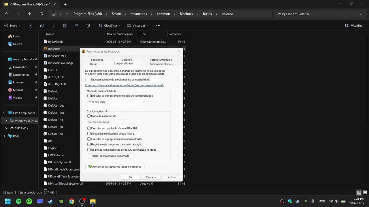Click the Rename icon in toolbar
This screenshot has height=207, width=369.
coord(65,26)
